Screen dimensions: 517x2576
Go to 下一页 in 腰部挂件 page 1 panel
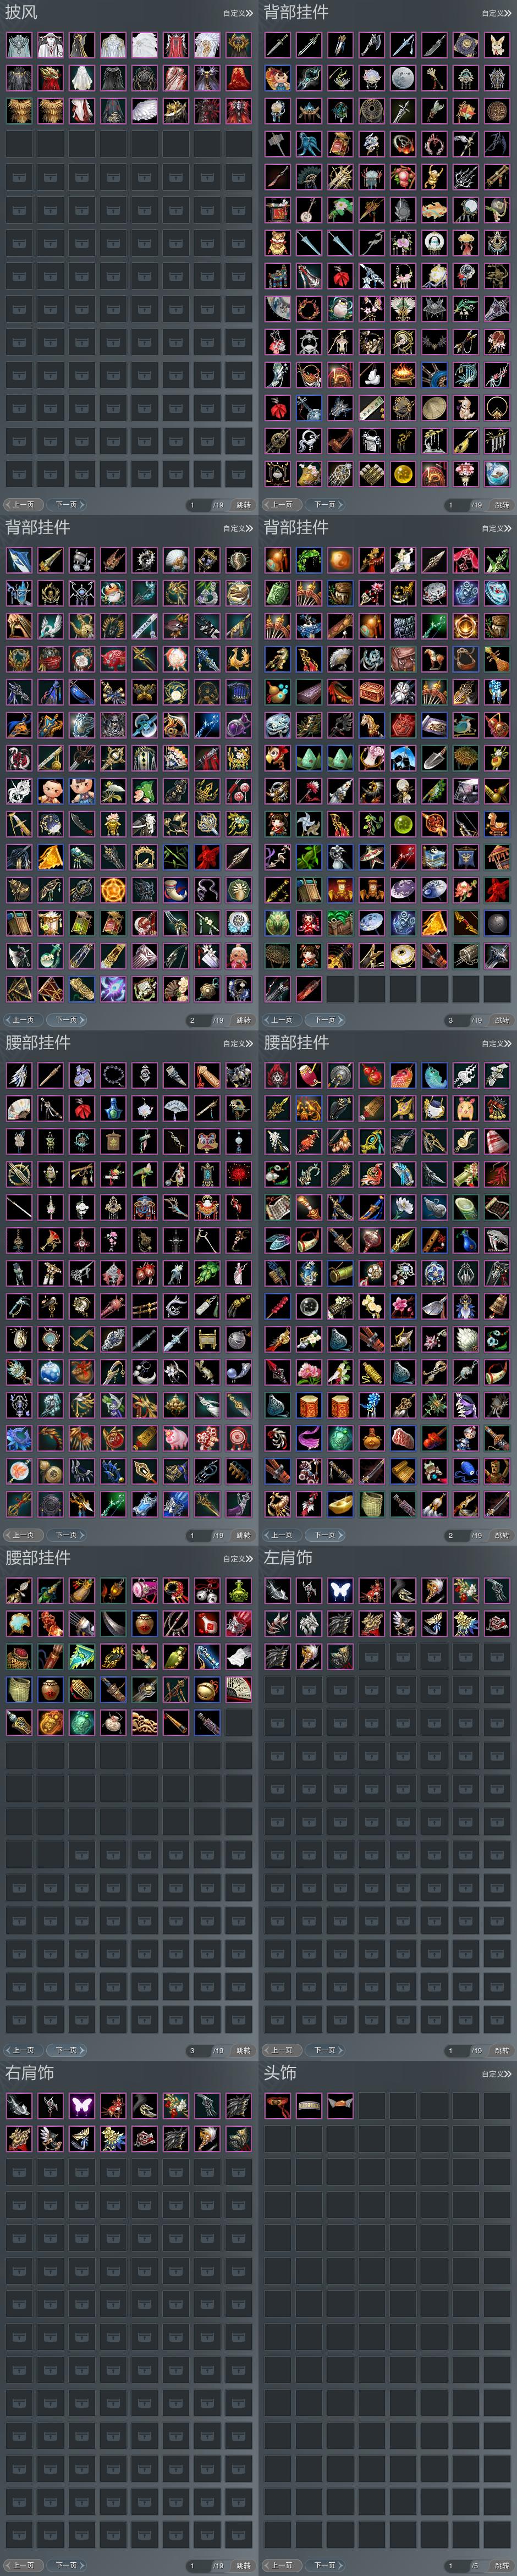(66, 1535)
